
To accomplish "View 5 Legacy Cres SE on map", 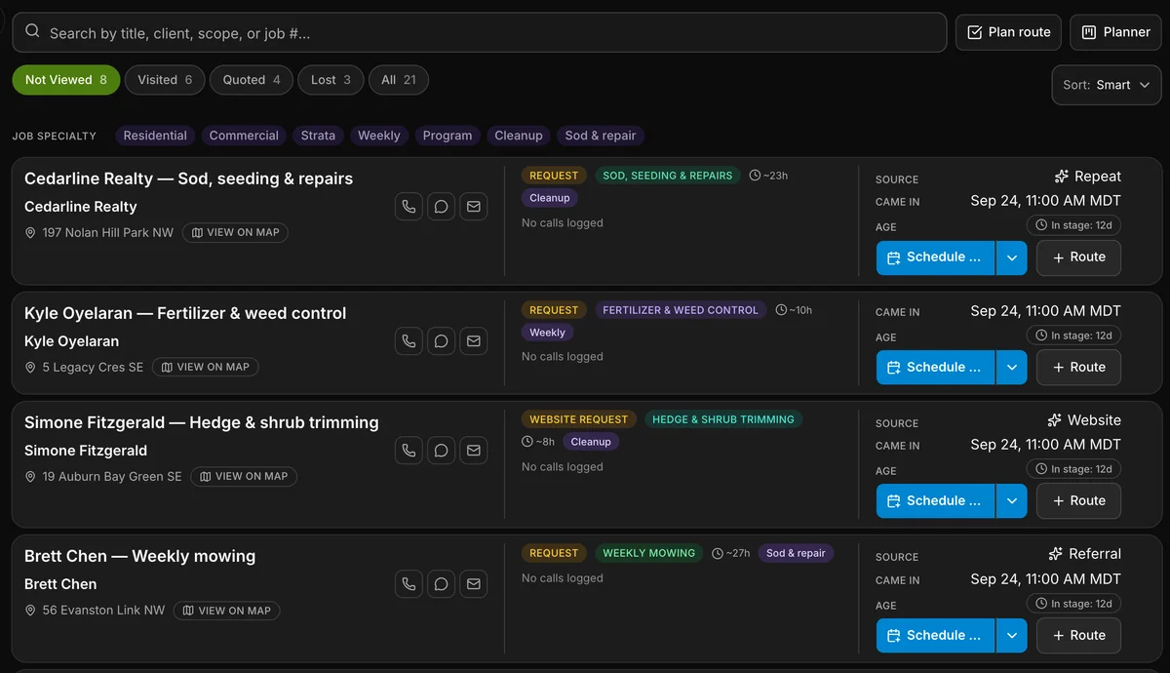I will click(205, 368).
